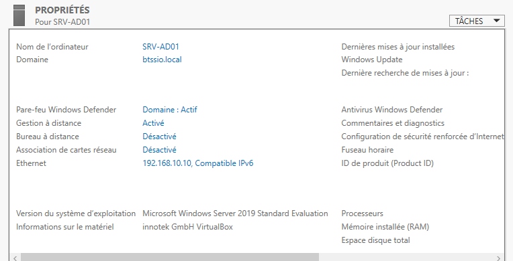Click Association de cartes réseau Désactivé link
The image size is (513, 261).
coord(159,150)
